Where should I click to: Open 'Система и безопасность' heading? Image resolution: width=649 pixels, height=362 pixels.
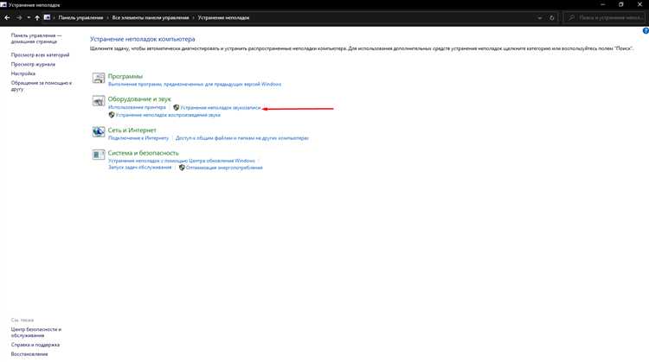(143, 153)
